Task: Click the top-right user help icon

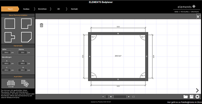Action: [199, 16]
